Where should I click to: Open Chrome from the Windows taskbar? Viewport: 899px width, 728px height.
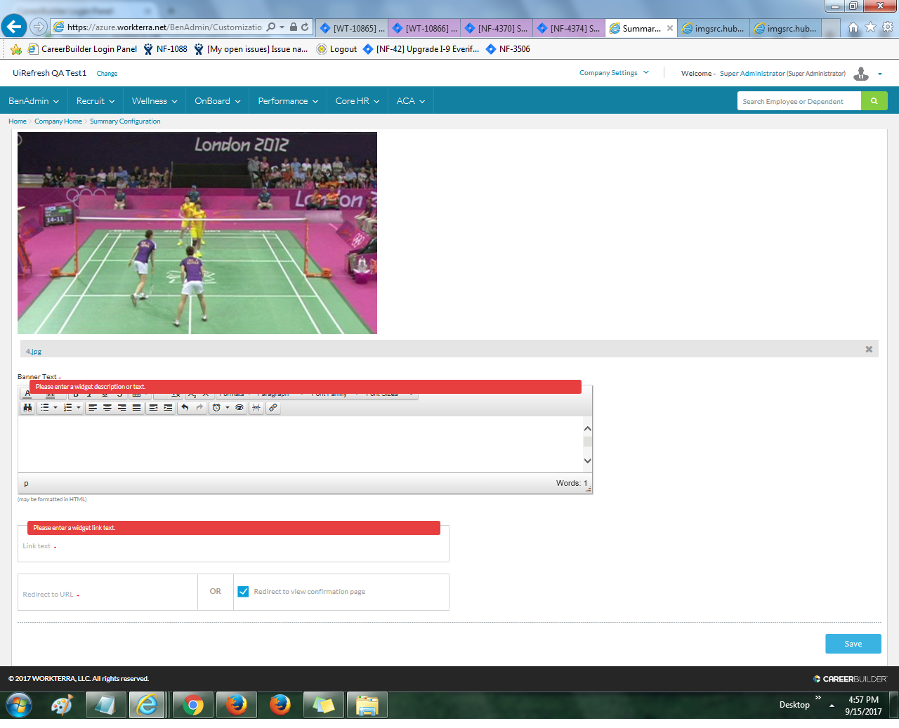click(x=192, y=705)
